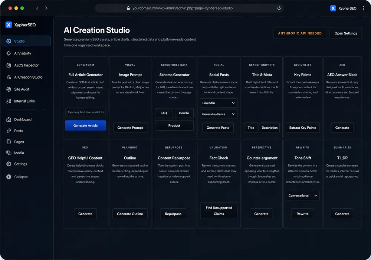
Task: Open AECS Inspector in the sidebar
Action: [26, 65]
